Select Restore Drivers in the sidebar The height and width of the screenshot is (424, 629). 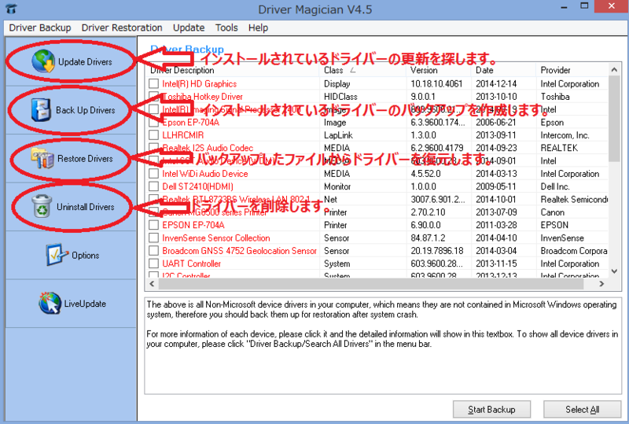[71, 159]
